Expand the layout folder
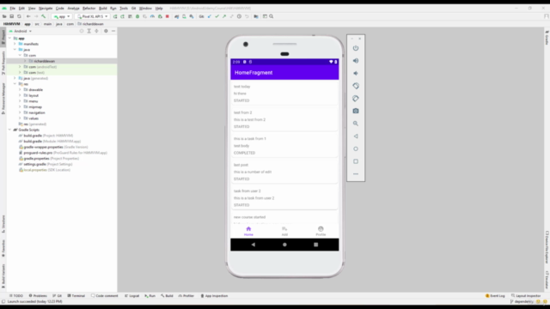Image resolution: width=550 pixels, height=309 pixels. 20,95
